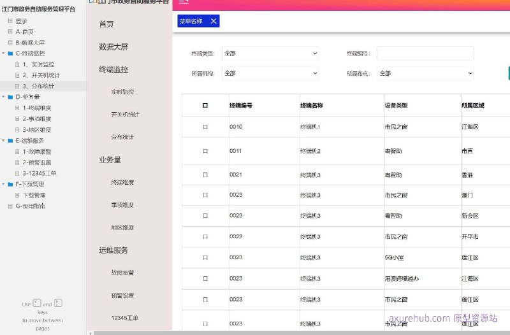Click the left arrow key hint icon
Viewport: 510px width, 335px height.
[37, 303]
